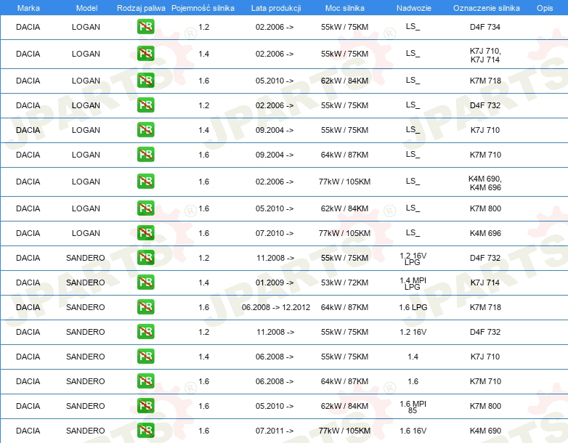This screenshot has width=568, height=443.
Task: Click the petrol fuel icon in the Logan D4F 734 row
Action: click(x=145, y=27)
